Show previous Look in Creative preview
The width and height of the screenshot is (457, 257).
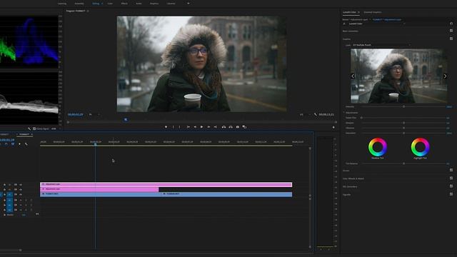(353, 76)
